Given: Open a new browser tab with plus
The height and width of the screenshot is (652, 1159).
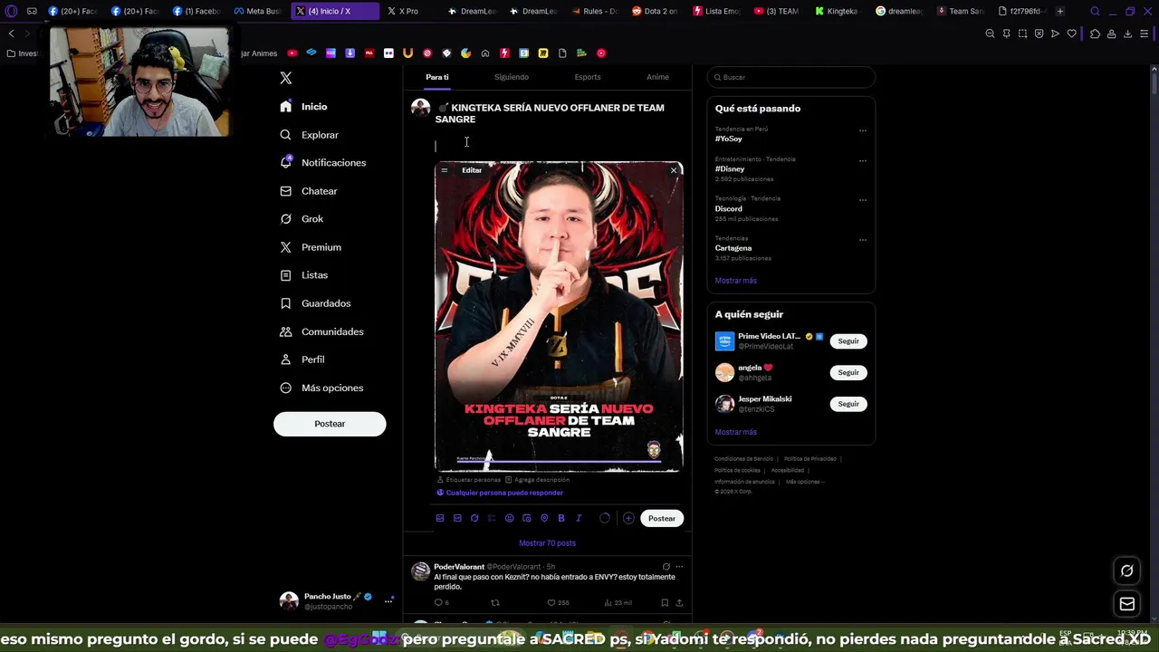Looking at the screenshot, I should pyautogui.click(x=1060, y=11).
